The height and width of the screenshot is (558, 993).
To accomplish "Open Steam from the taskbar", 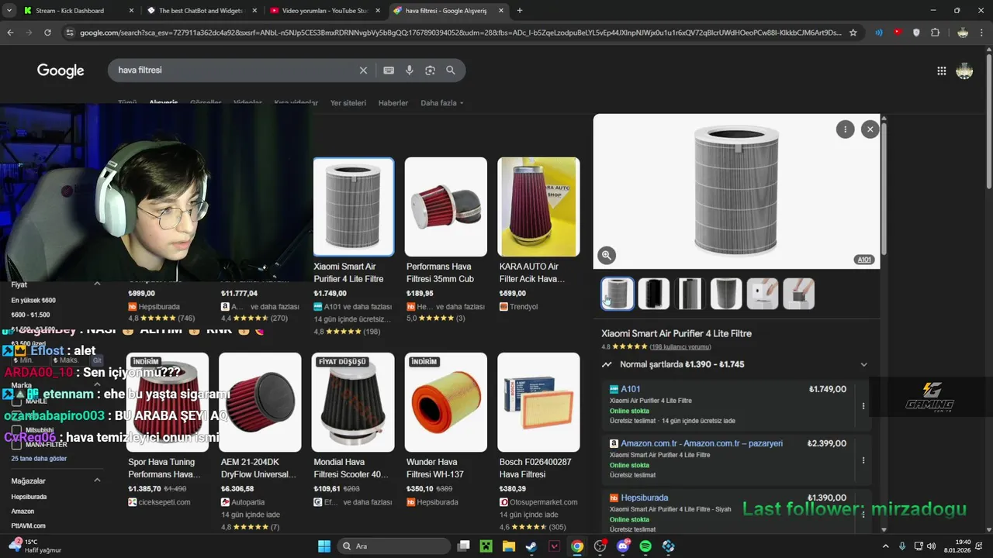I will click(531, 546).
